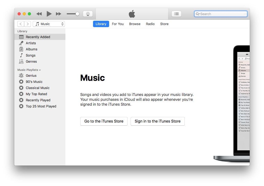Image resolution: width=264 pixels, height=186 pixels.
Task: Go forward with the right chevron
Action: click(28, 24)
